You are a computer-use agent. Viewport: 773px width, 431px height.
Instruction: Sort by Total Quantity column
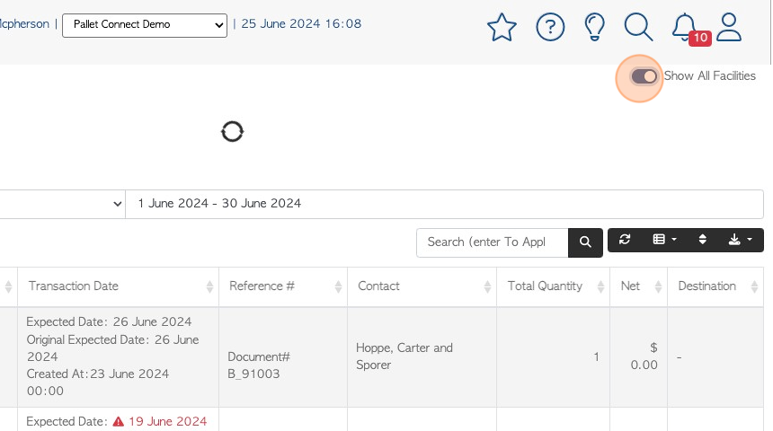[x=553, y=286]
